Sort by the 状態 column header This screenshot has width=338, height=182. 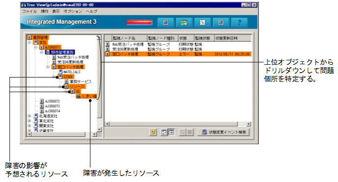coord(186,38)
